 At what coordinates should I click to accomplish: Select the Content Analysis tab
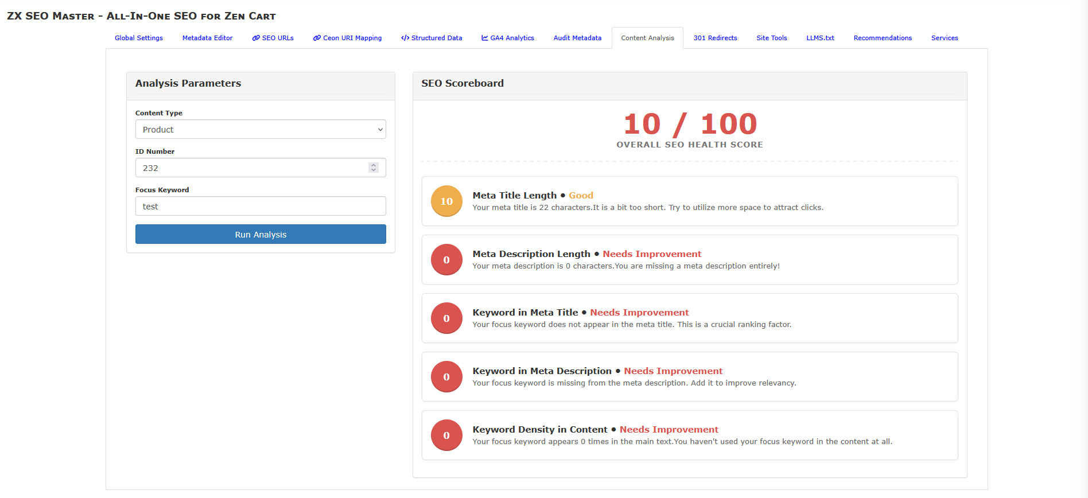pyautogui.click(x=647, y=38)
